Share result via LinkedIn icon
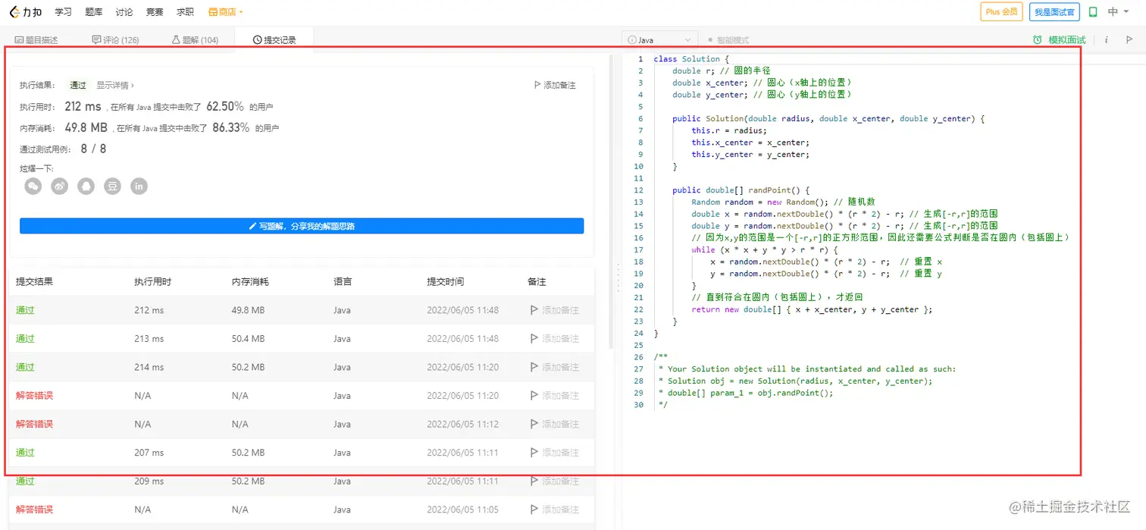 (139, 186)
